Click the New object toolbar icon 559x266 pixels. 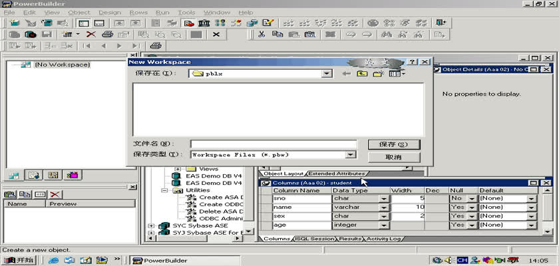15,23
